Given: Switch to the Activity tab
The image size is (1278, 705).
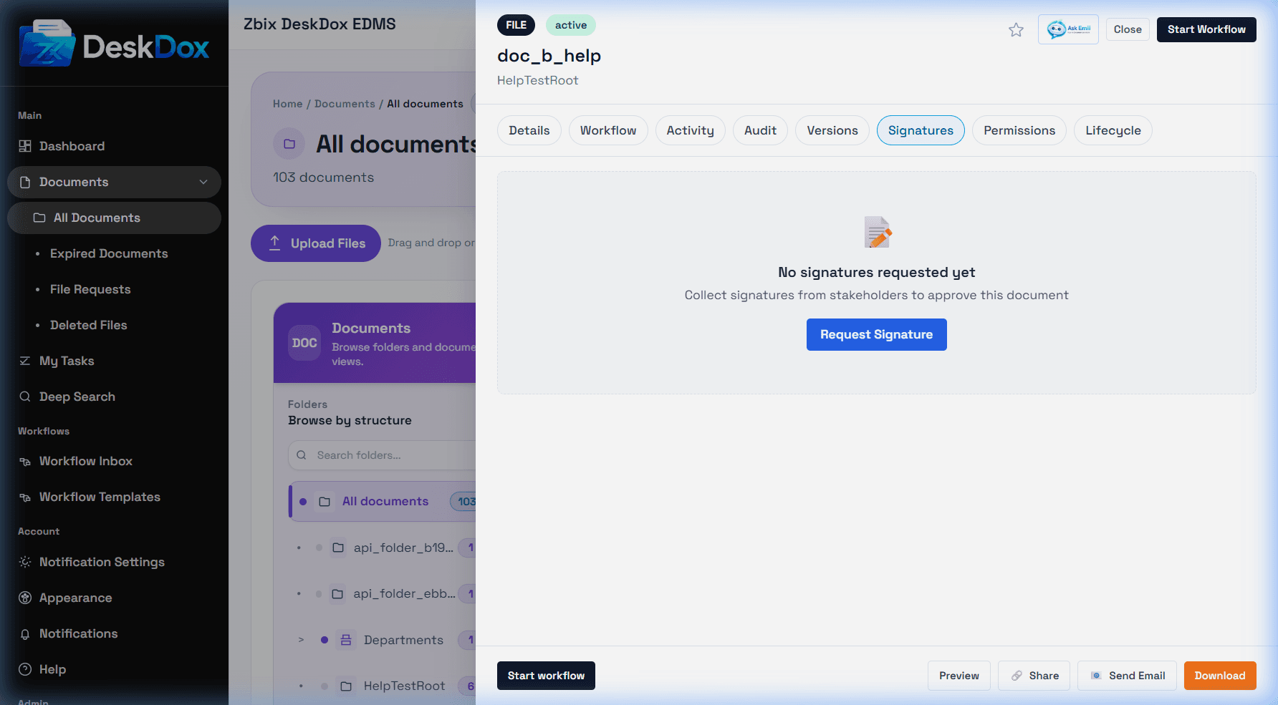Looking at the screenshot, I should (690, 130).
